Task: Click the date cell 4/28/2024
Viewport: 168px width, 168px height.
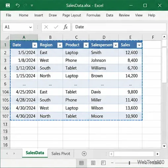Action: (24, 100)
